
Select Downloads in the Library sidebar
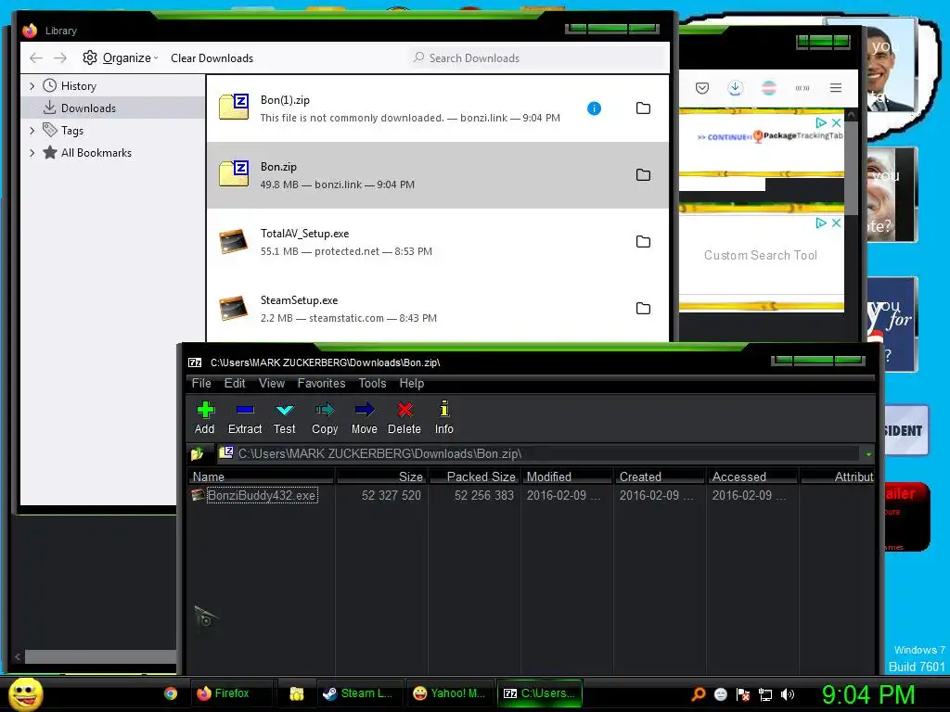[x=112, y=108]
